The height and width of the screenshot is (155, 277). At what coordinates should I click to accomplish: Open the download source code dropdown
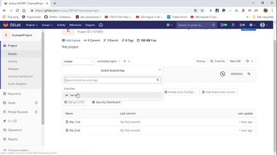(250, 61)
